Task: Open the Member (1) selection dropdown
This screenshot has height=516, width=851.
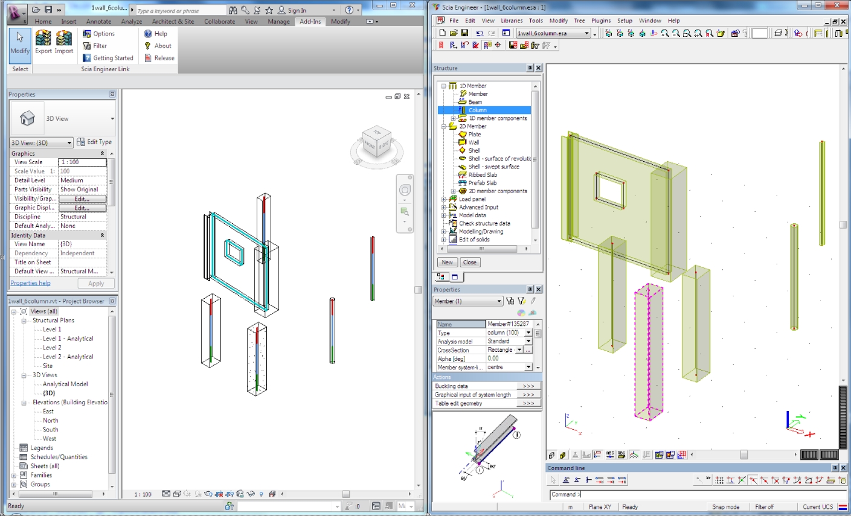Action: (x=468, y=301)
